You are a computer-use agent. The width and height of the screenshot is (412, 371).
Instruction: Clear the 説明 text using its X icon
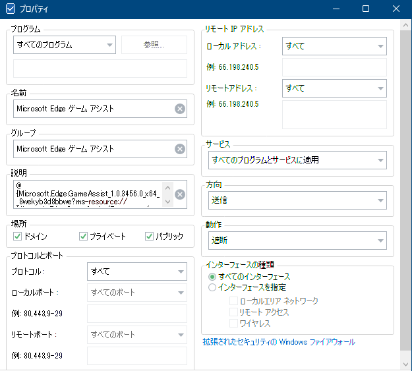tap(180, 194)
